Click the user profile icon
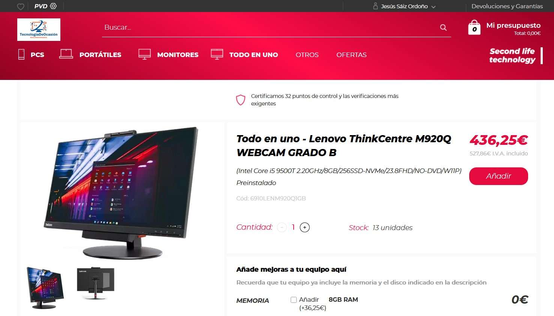This screenshot has height=316, width=554. (375, 6)
